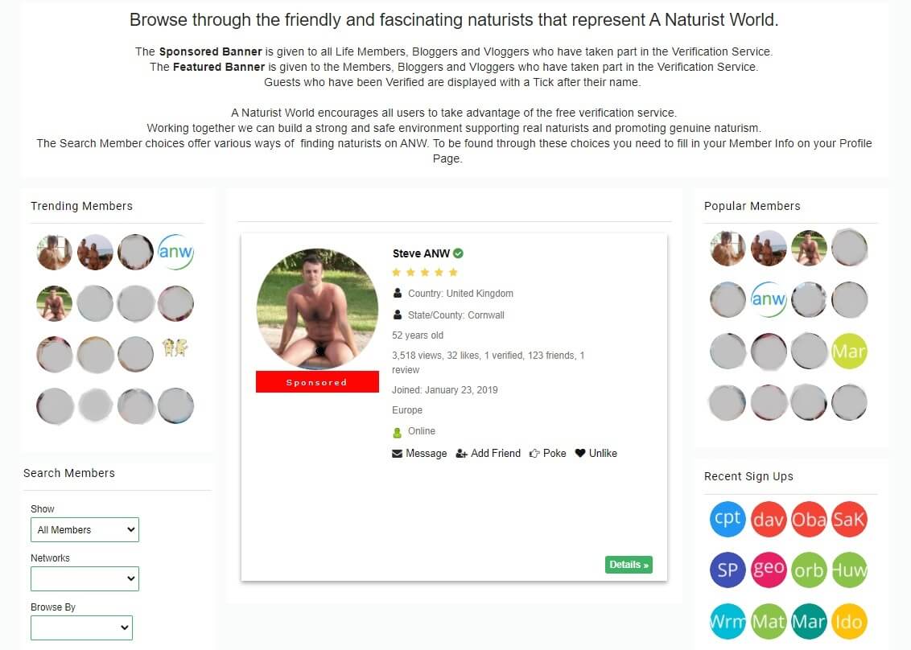The width and height of the screenshot is (911, 650).
Task: Poke Steve ANW
Action: (x=547, y=453)
